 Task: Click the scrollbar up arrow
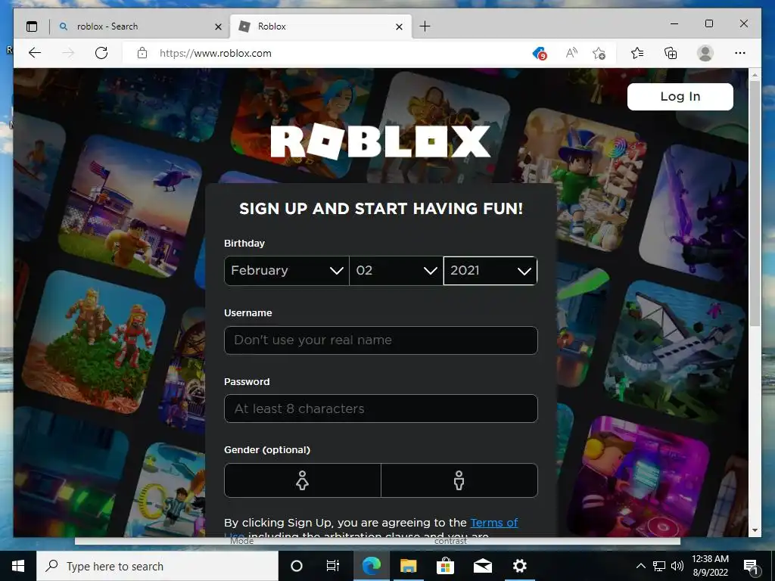755,75
